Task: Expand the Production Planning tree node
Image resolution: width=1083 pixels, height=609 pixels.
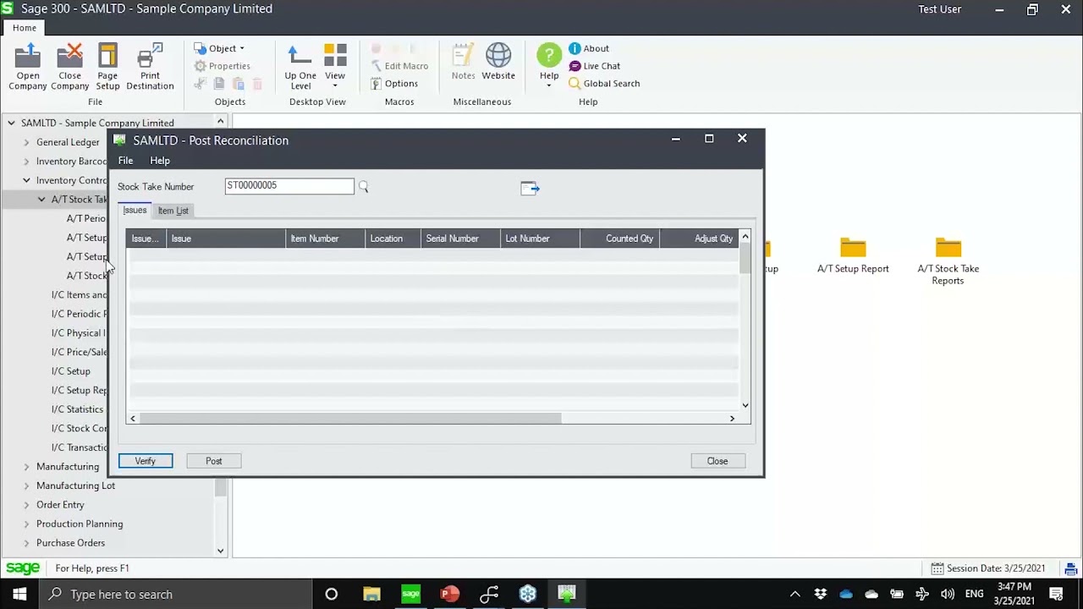Action: coord(26,524)
